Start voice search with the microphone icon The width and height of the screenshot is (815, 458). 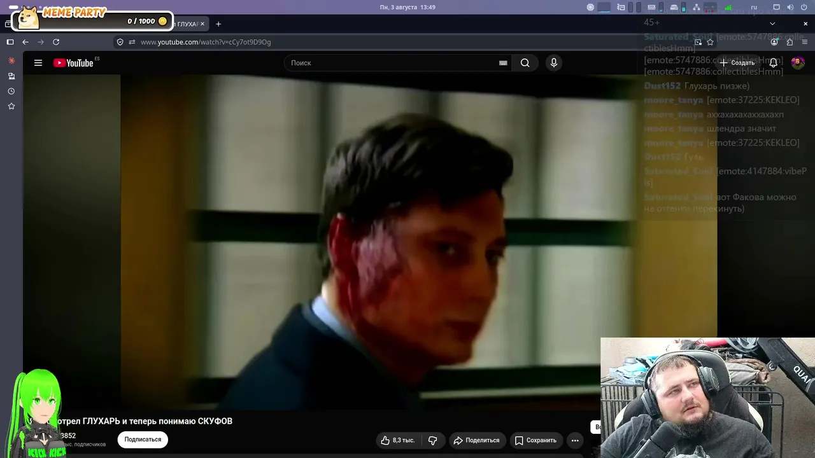point(553,63)
